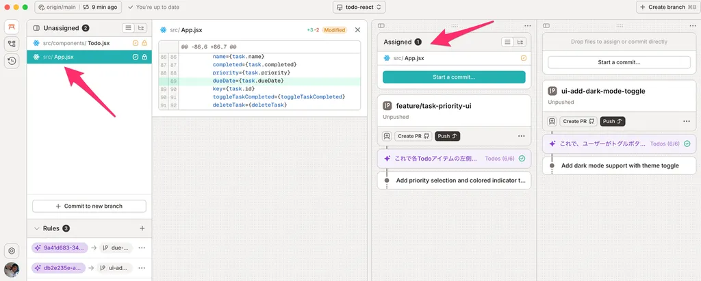Open the Workspace view in left sidebar
Image resolution: width=701 pixels, height=281 pixels.
pos(12,27)
